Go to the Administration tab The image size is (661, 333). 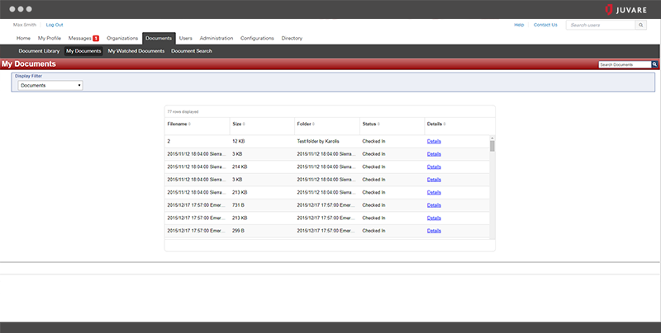click(x=216, y=38)
